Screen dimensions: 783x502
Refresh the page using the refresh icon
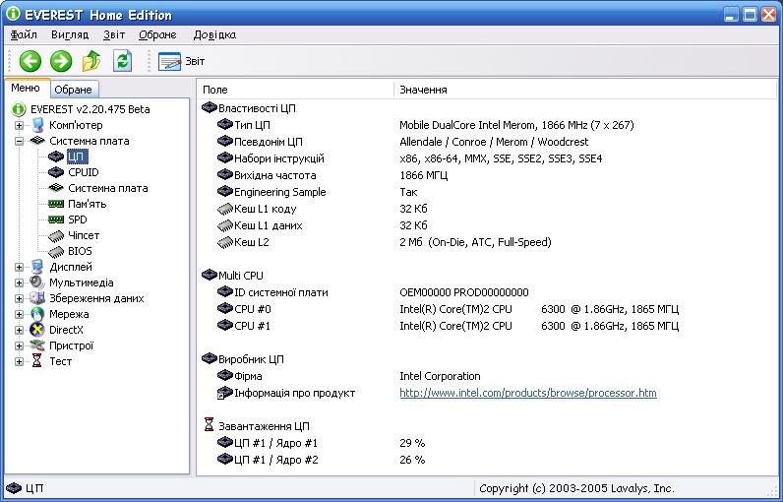[122, 61]
